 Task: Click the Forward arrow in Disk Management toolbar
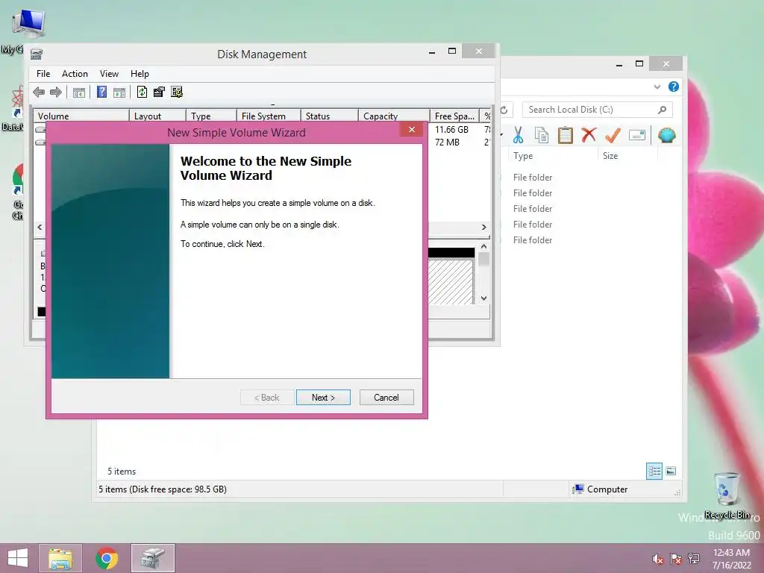tap(56, 92)
